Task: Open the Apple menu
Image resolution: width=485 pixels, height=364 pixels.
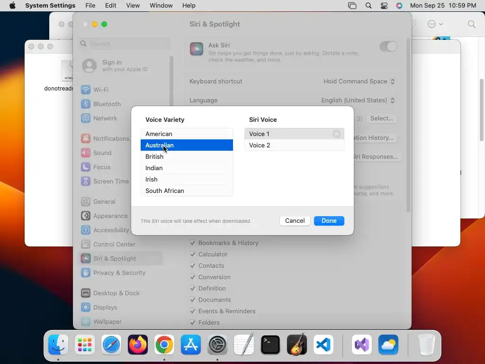Action: tap(12, 6)
